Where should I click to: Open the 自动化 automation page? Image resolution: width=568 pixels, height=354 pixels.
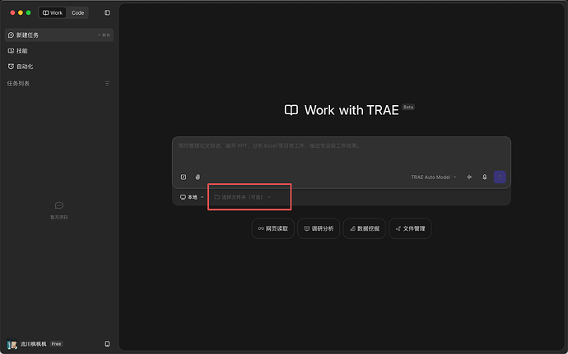coord(59,67)
